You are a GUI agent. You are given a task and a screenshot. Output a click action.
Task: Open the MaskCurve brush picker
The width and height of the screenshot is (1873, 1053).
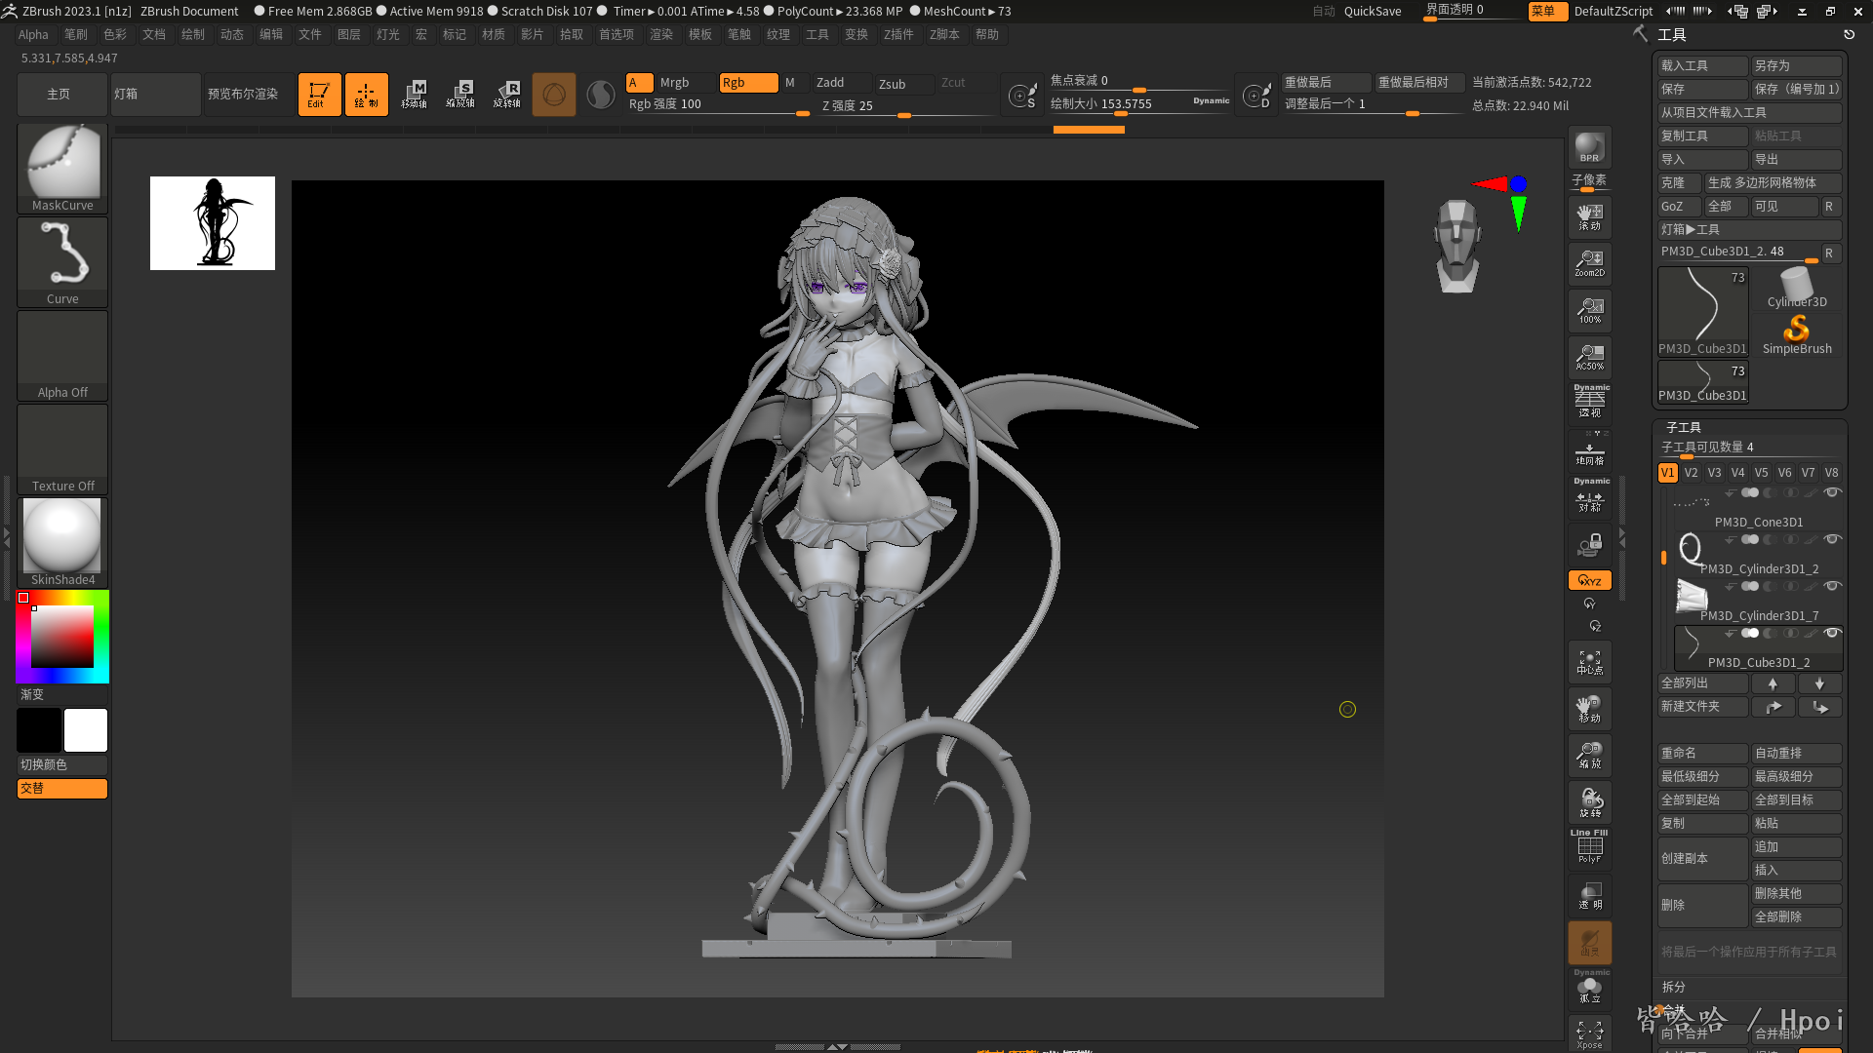pos(62,168)
